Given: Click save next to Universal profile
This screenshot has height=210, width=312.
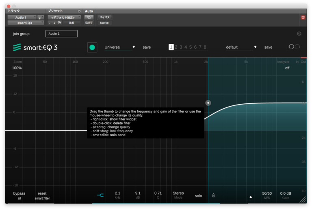Looking at the screenshot, I should [147, 47].
